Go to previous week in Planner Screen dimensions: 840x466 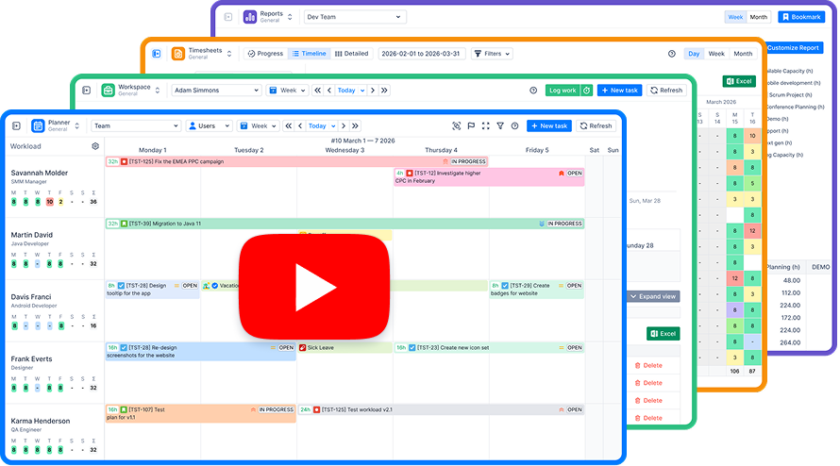[300, 125]
